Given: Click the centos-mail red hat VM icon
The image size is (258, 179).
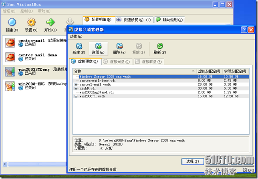Looking at the screenshot, I should (x=10, y=43).
